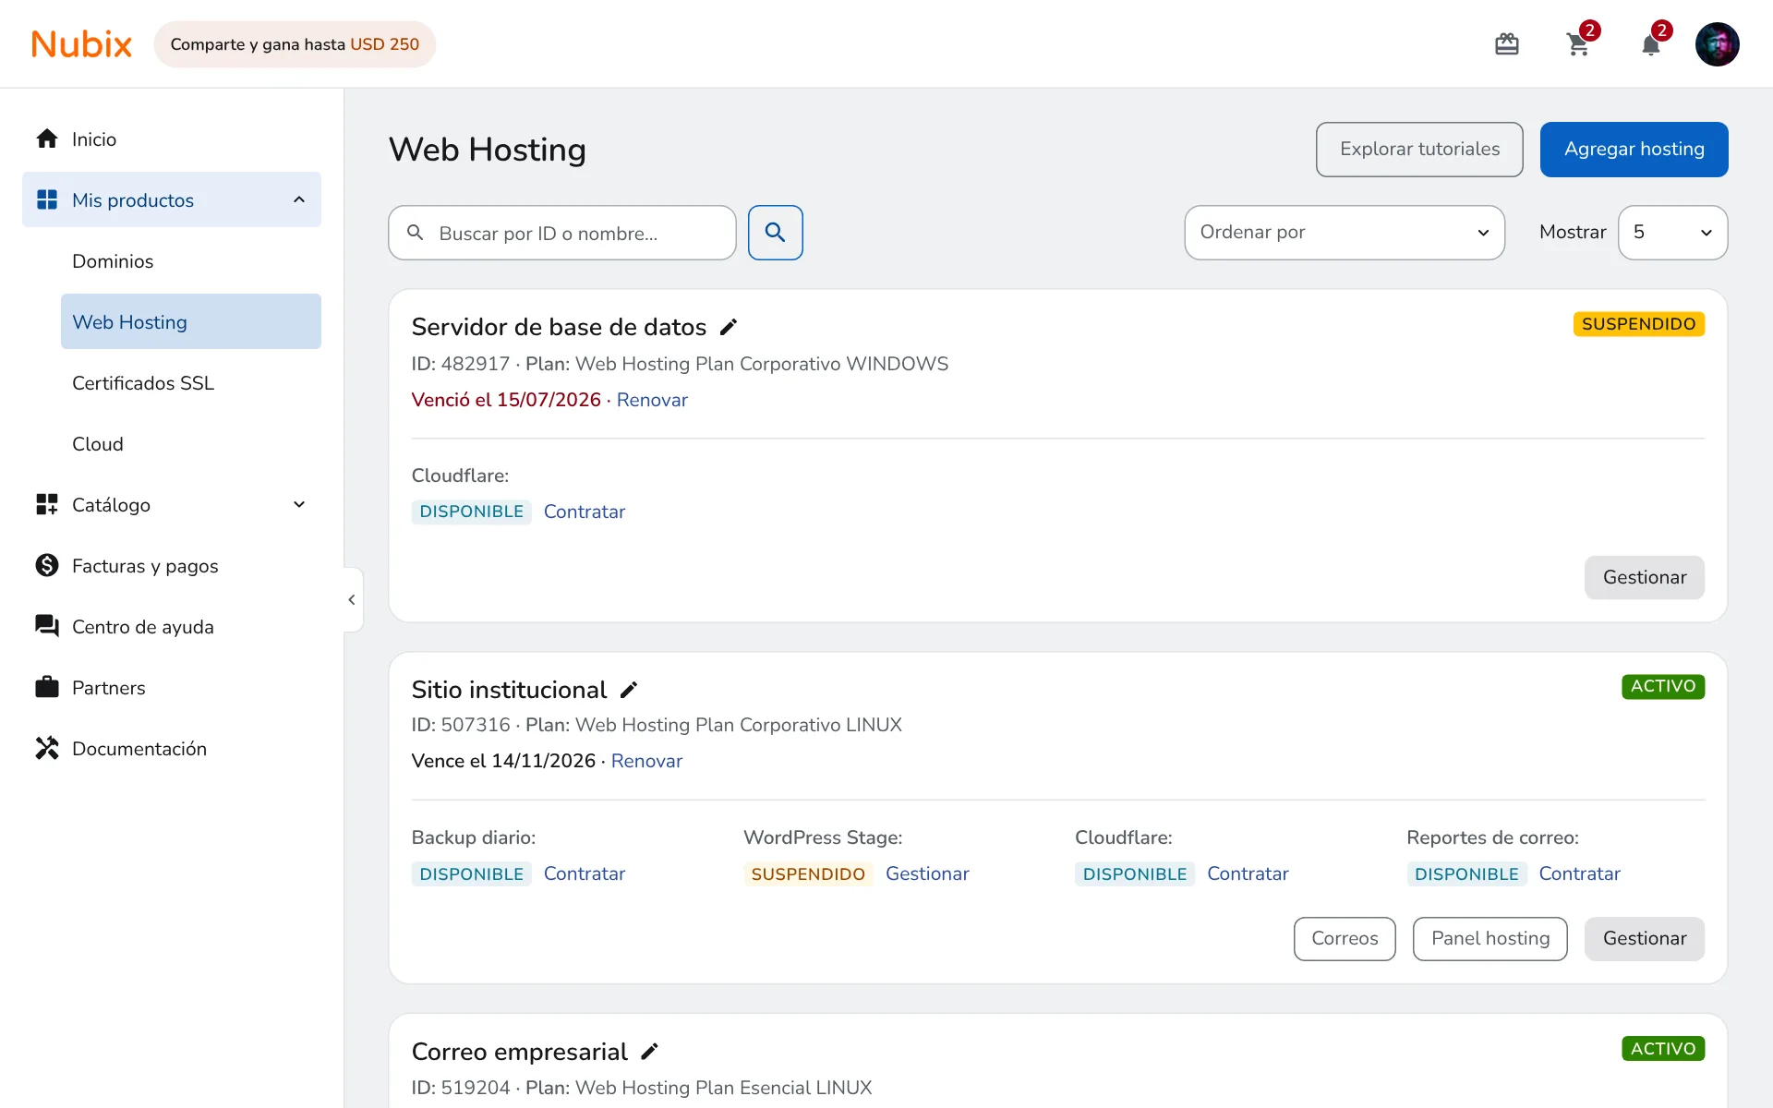The height and width of the screenshot is (1108, 1773).
Task: Contratar Reportes de correo
Action: 1579,873
